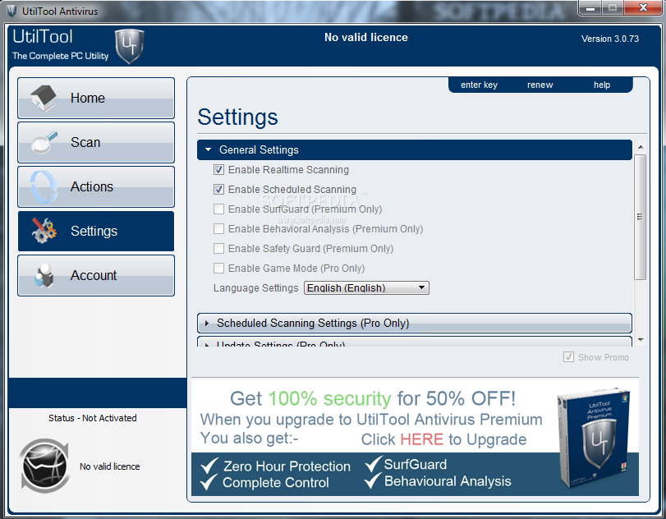Click the No valid licence header text
Image resolution: width=666 pixels, height=519 pixels.
[x=366, y=38]
